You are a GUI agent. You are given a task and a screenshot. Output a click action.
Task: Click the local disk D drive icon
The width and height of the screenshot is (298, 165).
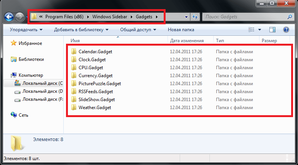(x=18, y=92)
